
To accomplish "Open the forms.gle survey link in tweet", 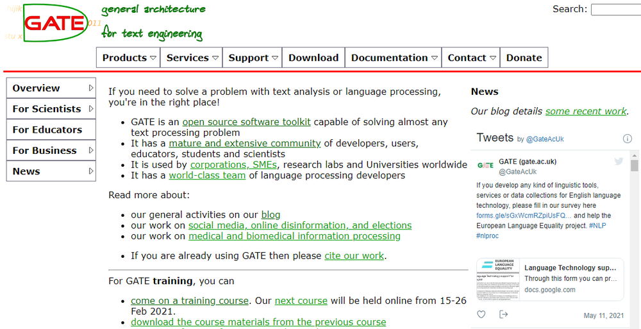I will point(524,215).
